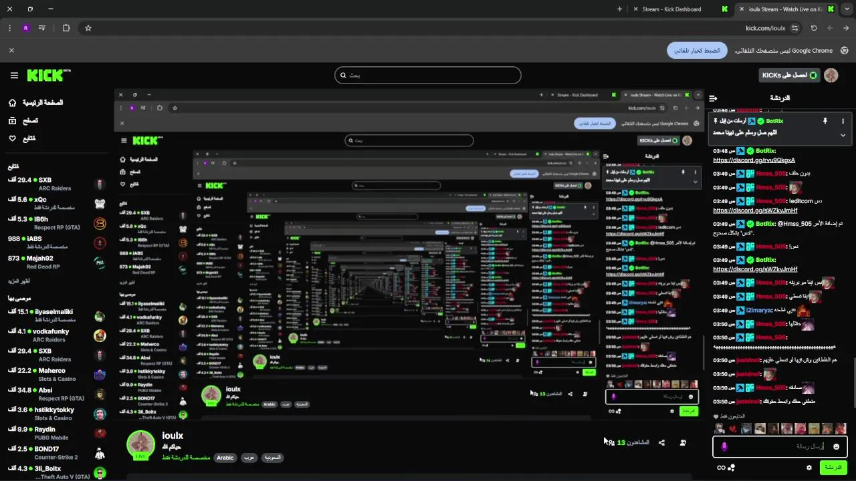The image size is (856, 481).
Task: Open the profile avatar in Kick header
Action: tap(831, 75)
